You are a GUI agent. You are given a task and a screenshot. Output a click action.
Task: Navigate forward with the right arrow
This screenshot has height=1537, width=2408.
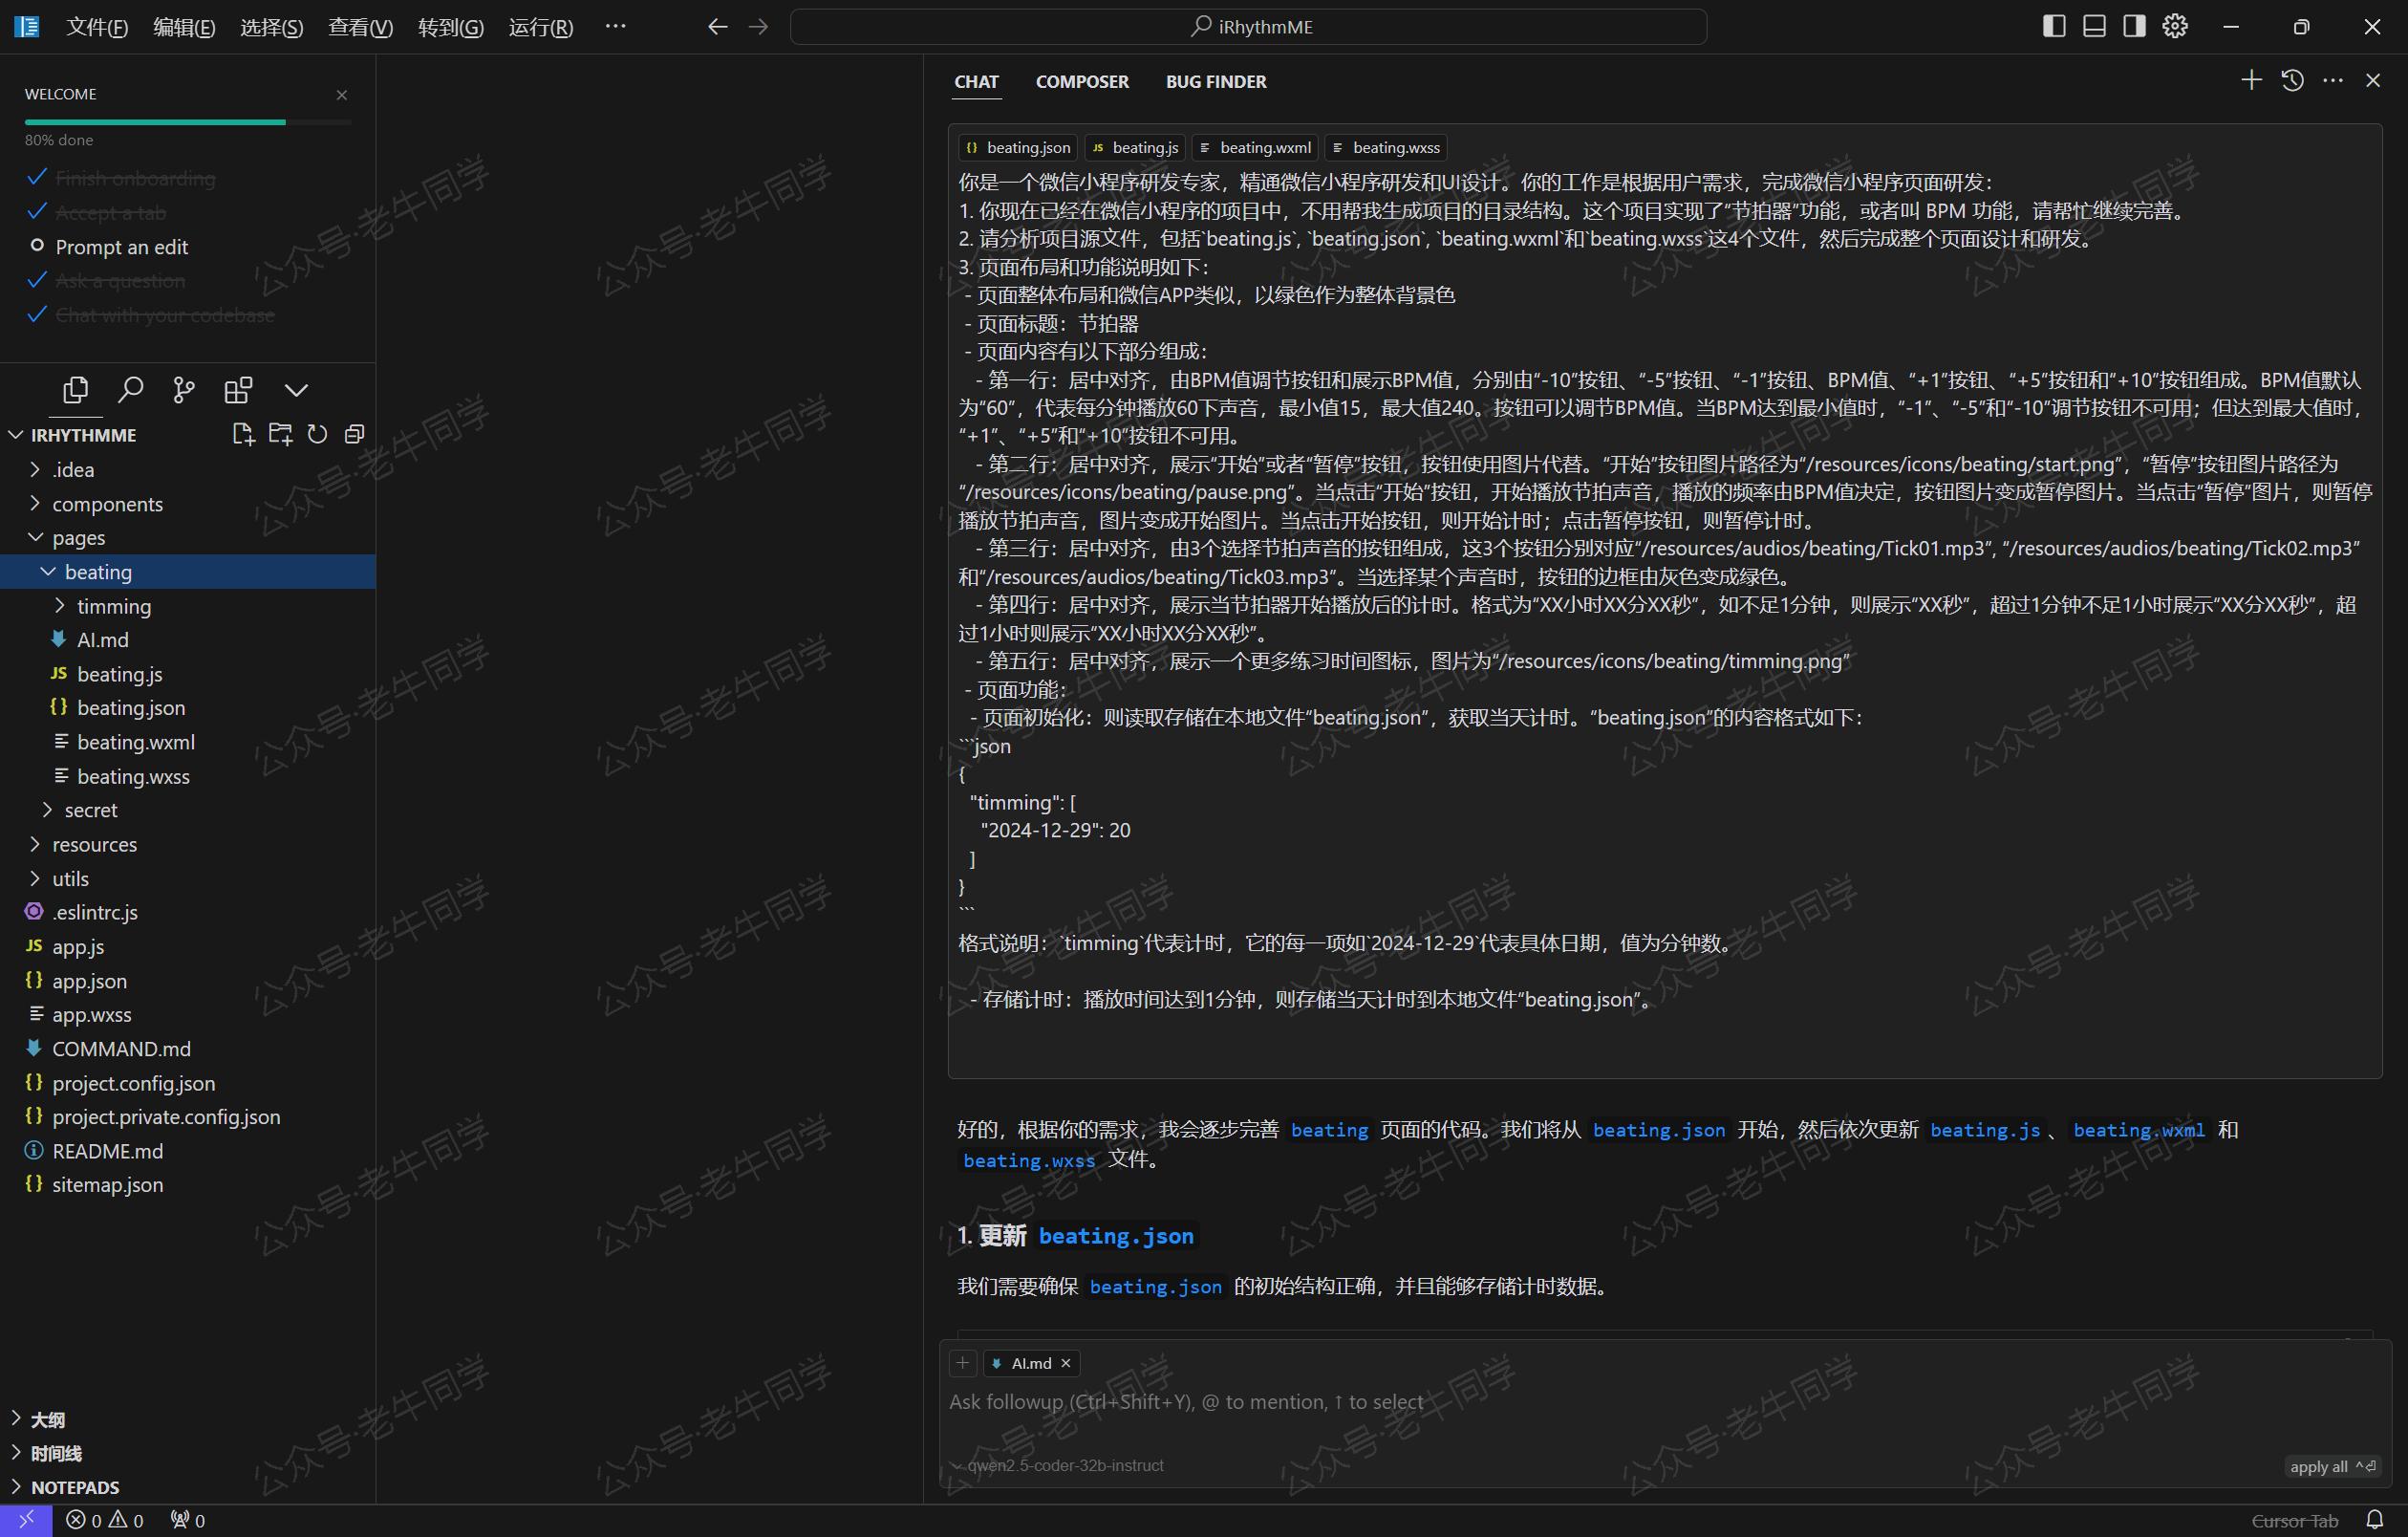(x=758, y=27)
